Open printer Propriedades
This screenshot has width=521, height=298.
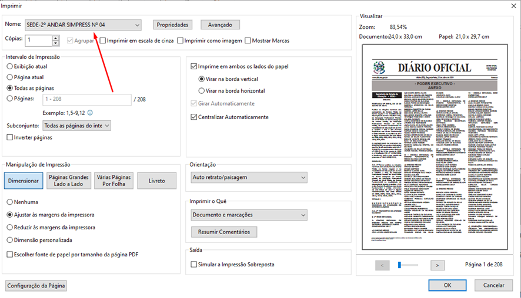click(172, 25)
